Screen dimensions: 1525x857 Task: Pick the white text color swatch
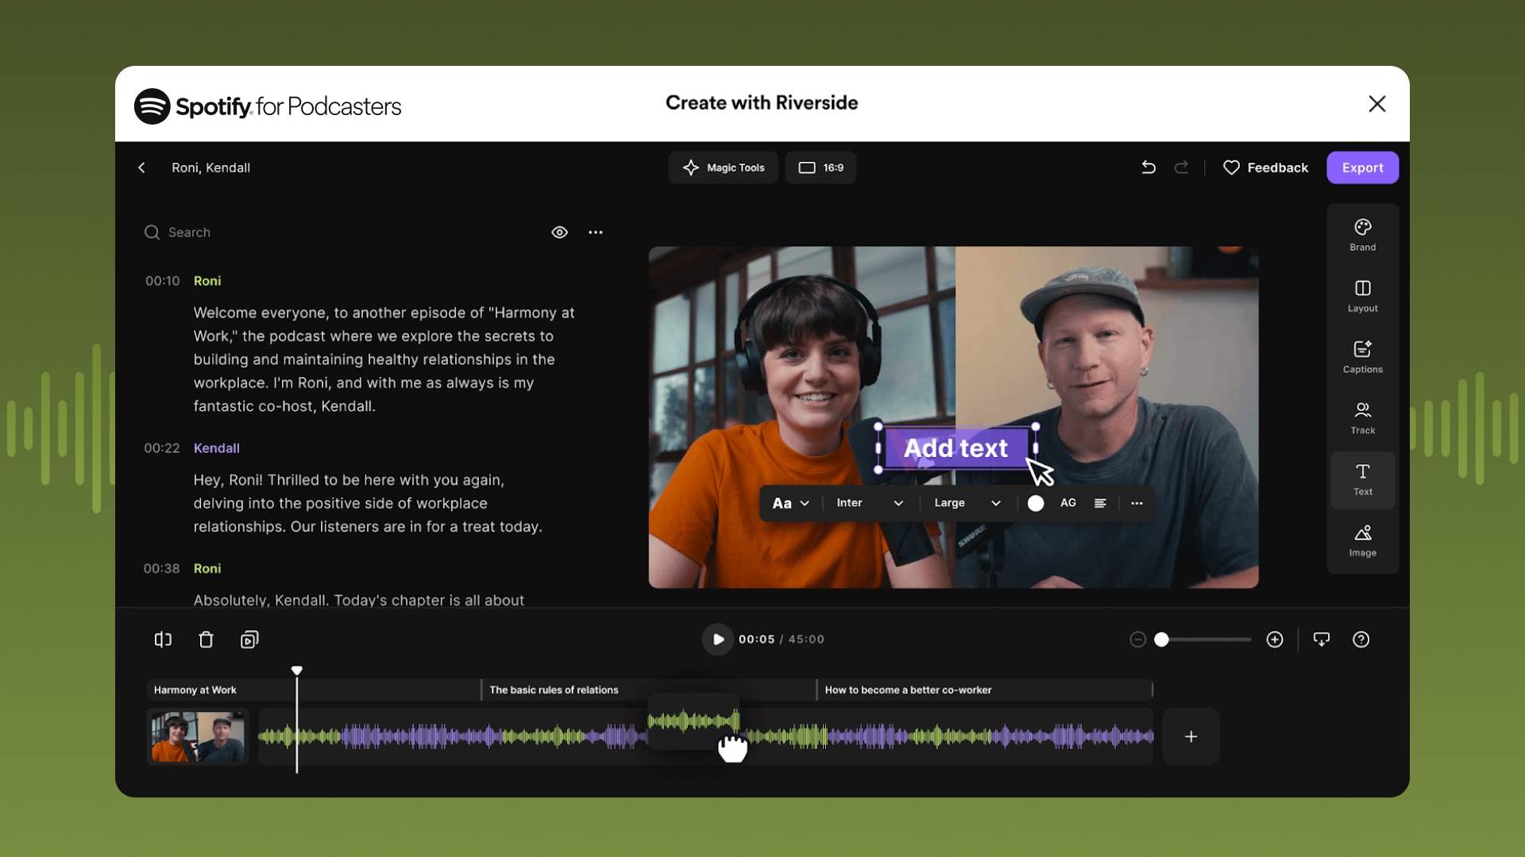(x=1035, y=502)
